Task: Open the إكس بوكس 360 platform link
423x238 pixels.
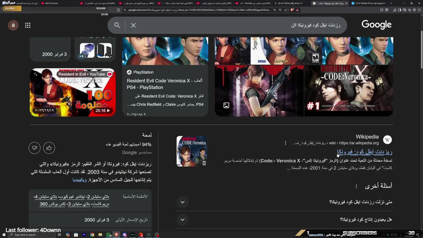Action: [x=52, y=204]
